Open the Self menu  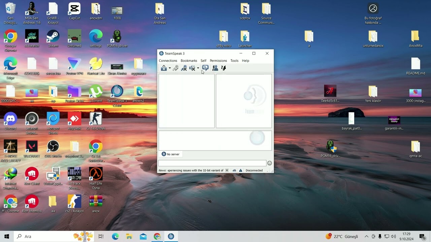pos(203,61)
